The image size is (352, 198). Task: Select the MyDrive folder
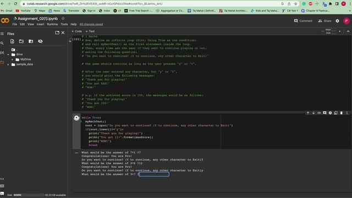click(26, 59)
